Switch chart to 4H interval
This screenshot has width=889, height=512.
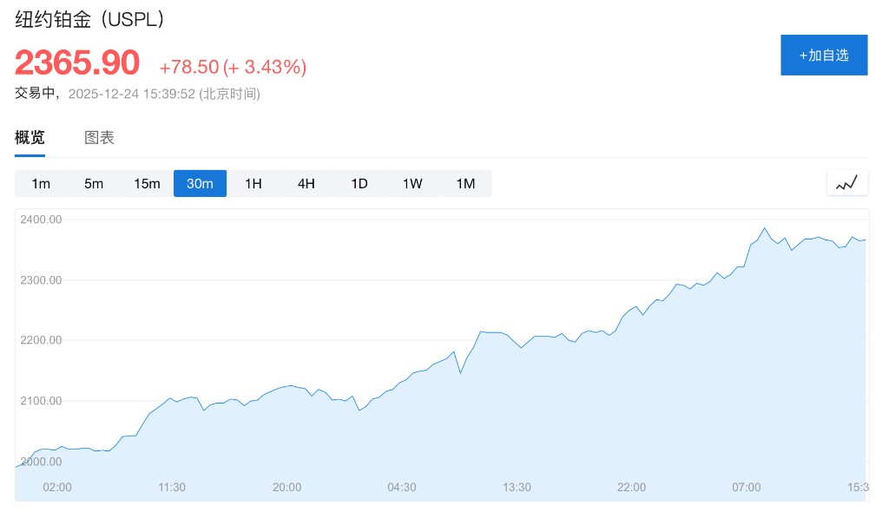point(306,184)
